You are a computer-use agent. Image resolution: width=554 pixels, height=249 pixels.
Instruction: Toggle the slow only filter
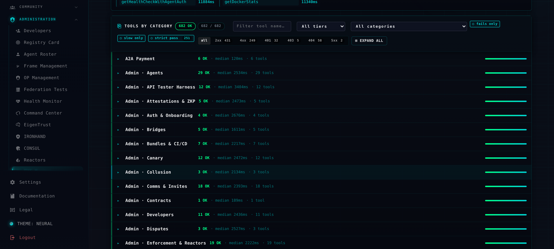tap(131, 38)
